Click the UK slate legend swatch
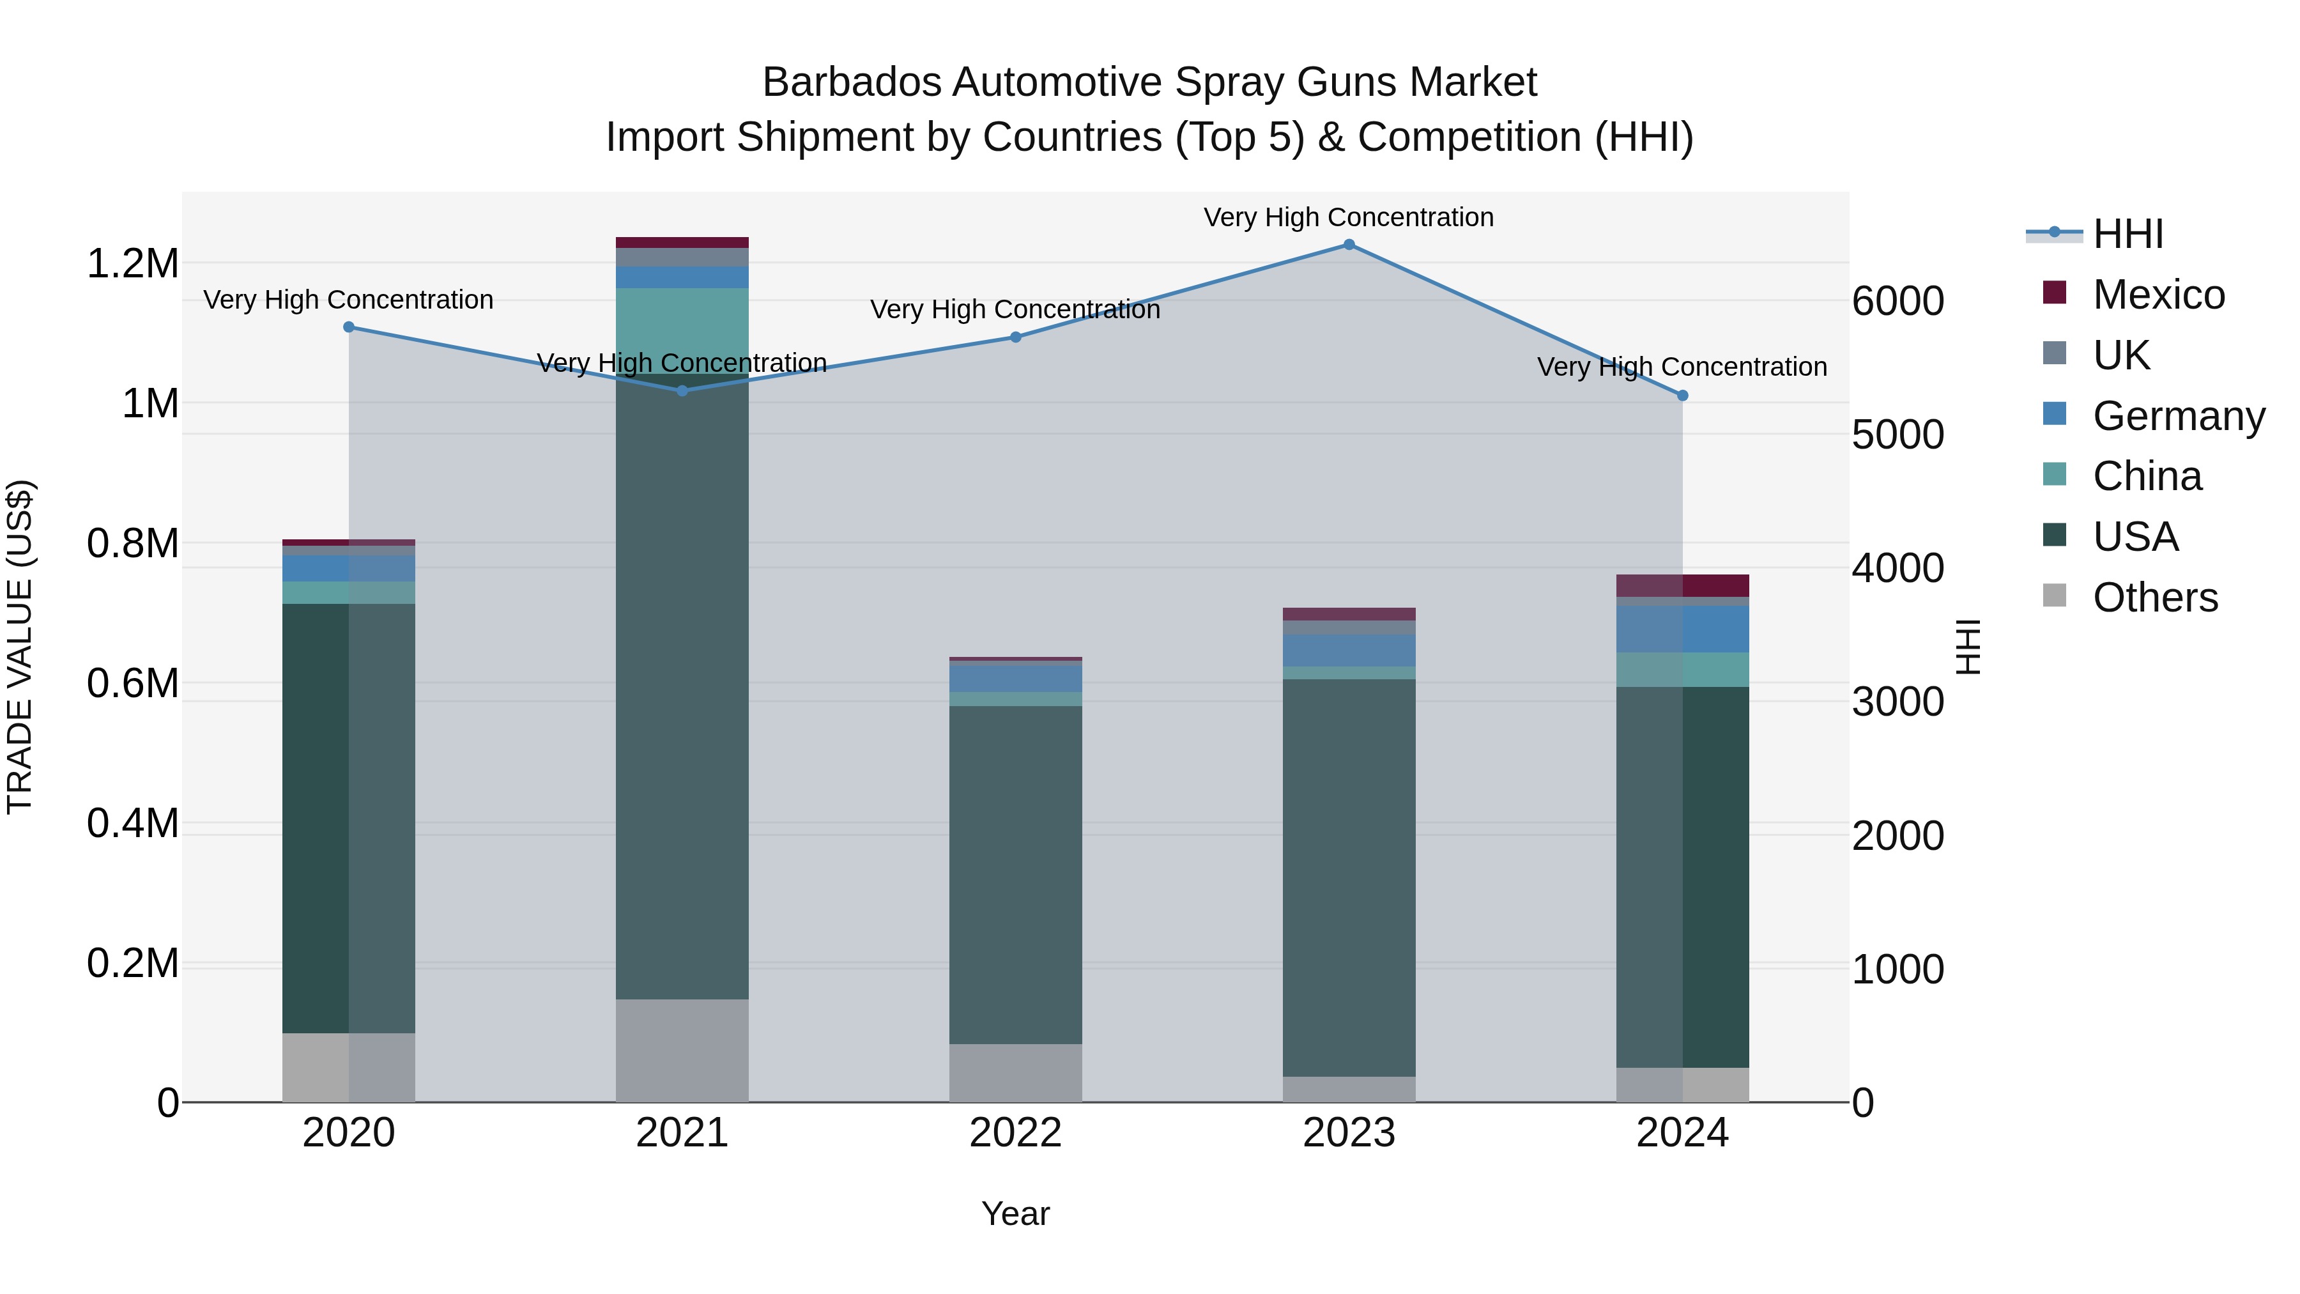Screen dimensions: 2300x1294 pyautogui.click(x=2055, y=353)
